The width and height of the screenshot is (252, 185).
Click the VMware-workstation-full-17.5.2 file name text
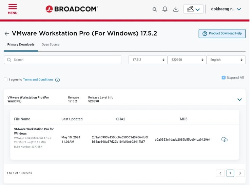click(33, 140)
